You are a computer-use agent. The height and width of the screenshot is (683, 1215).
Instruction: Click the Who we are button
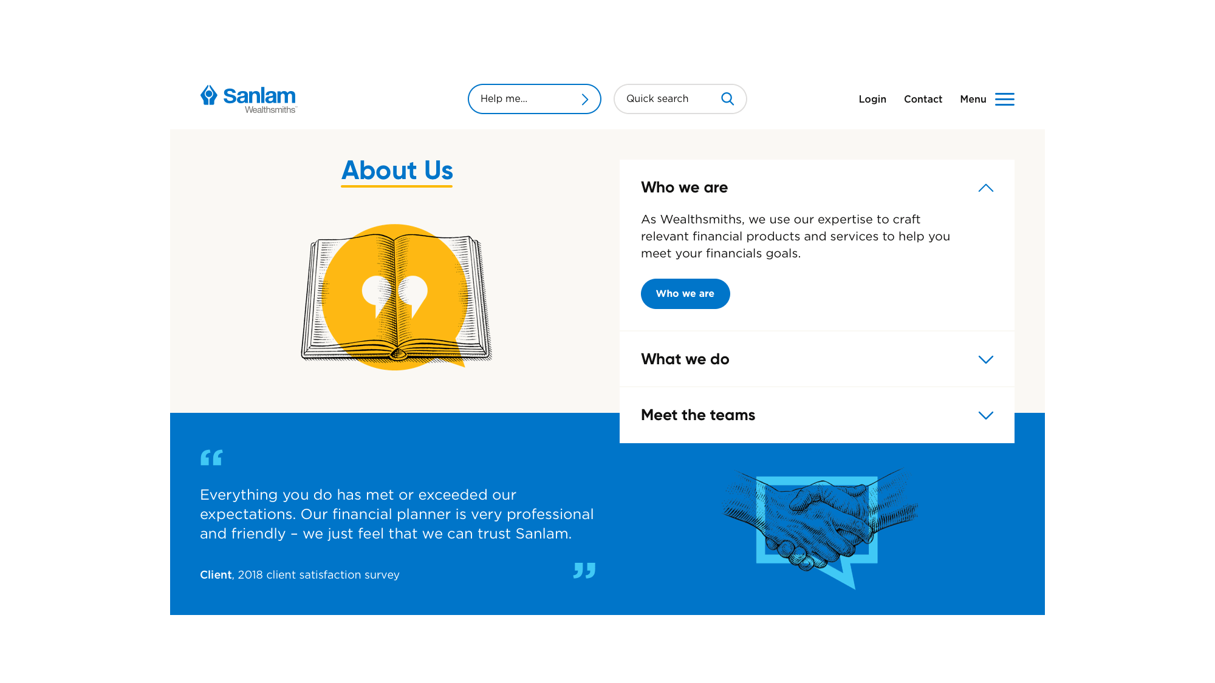click(685, 294)
